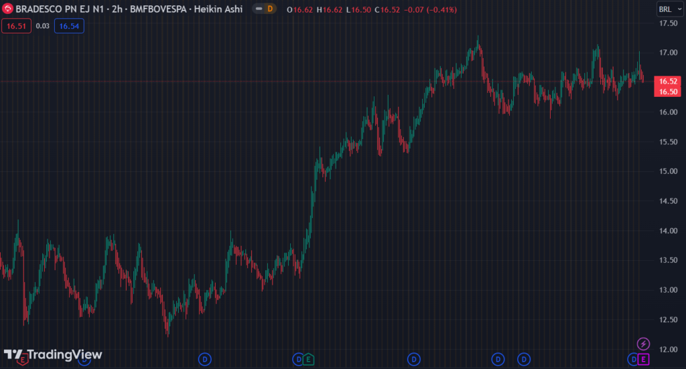The width and height of the screenshot is (686, 369).
Task: Click the red 16.52 last price label
Action: (x=668, y=82)
